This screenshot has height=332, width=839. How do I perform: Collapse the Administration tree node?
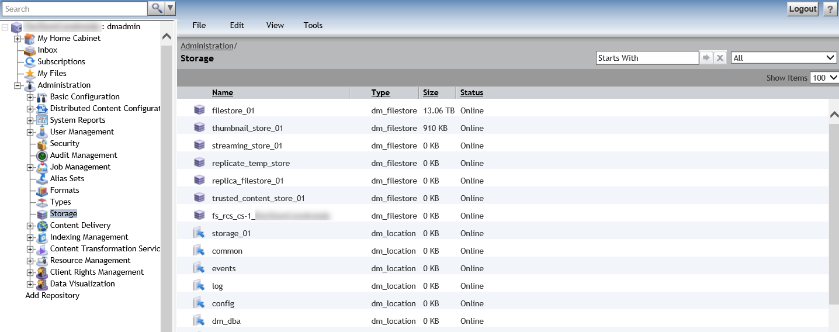(x=18, y=85)
